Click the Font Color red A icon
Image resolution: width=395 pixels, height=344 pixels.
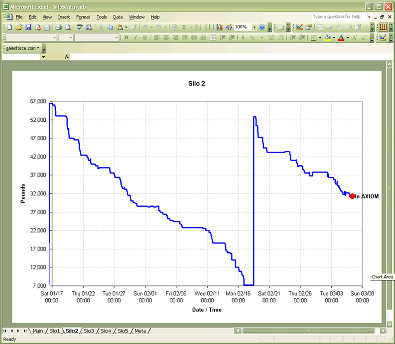(341, 38)
